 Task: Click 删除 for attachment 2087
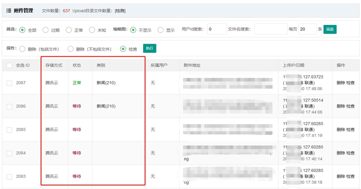pos(341,83)
